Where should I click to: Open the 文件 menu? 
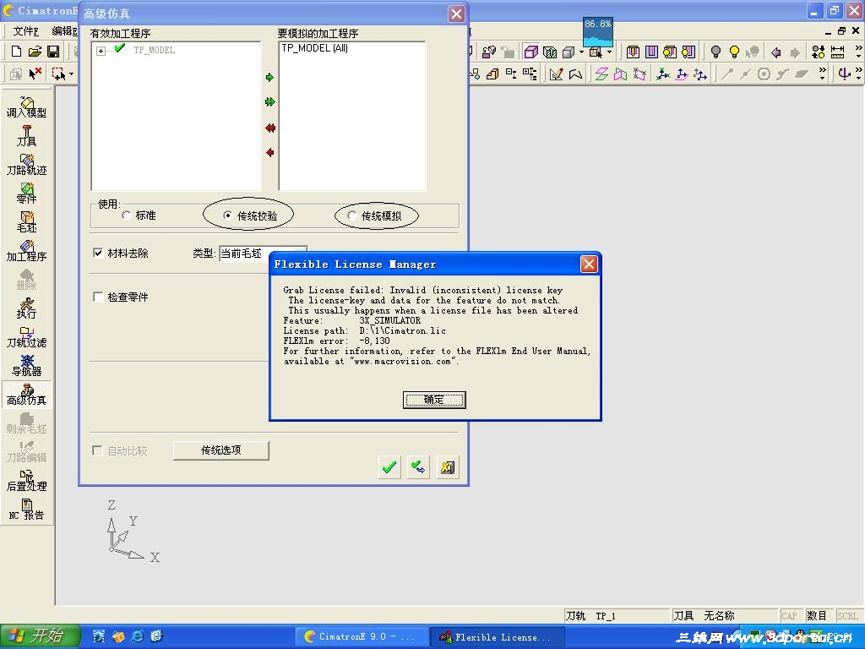pyautogui.click(x=26, y=31)
